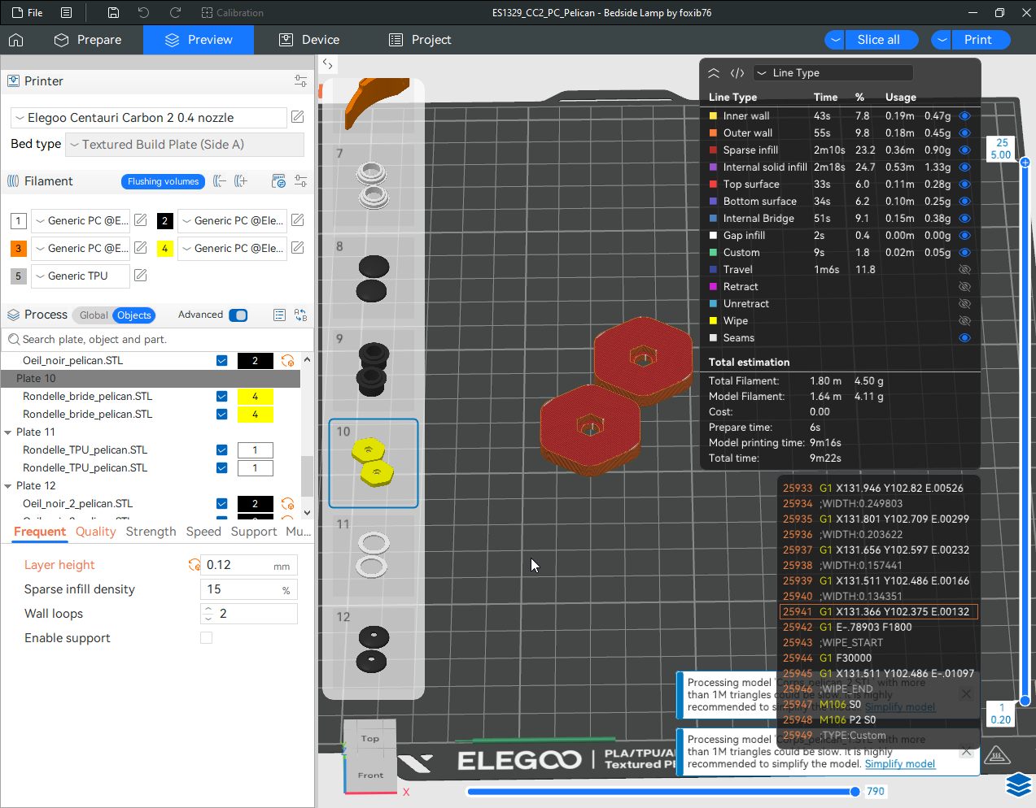1036x808 pixels.
Task: Open Bed type dropdown
Action: point(185,145)
